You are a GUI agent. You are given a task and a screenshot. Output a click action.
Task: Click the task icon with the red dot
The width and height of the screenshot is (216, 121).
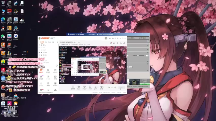pyautogui.click(x=111, y=43)
